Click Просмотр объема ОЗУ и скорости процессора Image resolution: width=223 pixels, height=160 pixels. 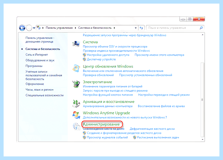(x=115, y=46)
